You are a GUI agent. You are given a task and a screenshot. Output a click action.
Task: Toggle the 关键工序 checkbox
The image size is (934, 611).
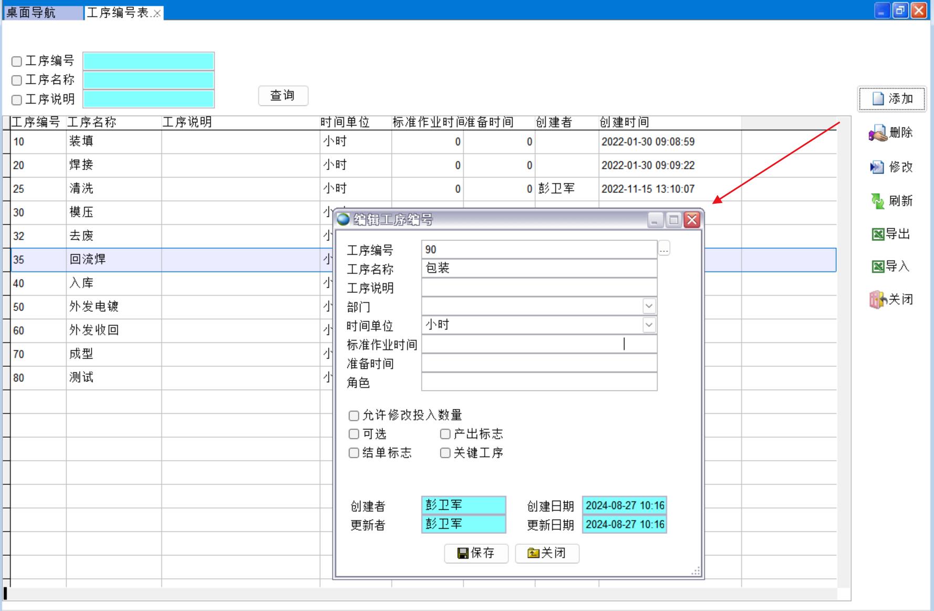pyautogui.click(x=445, y=453)
